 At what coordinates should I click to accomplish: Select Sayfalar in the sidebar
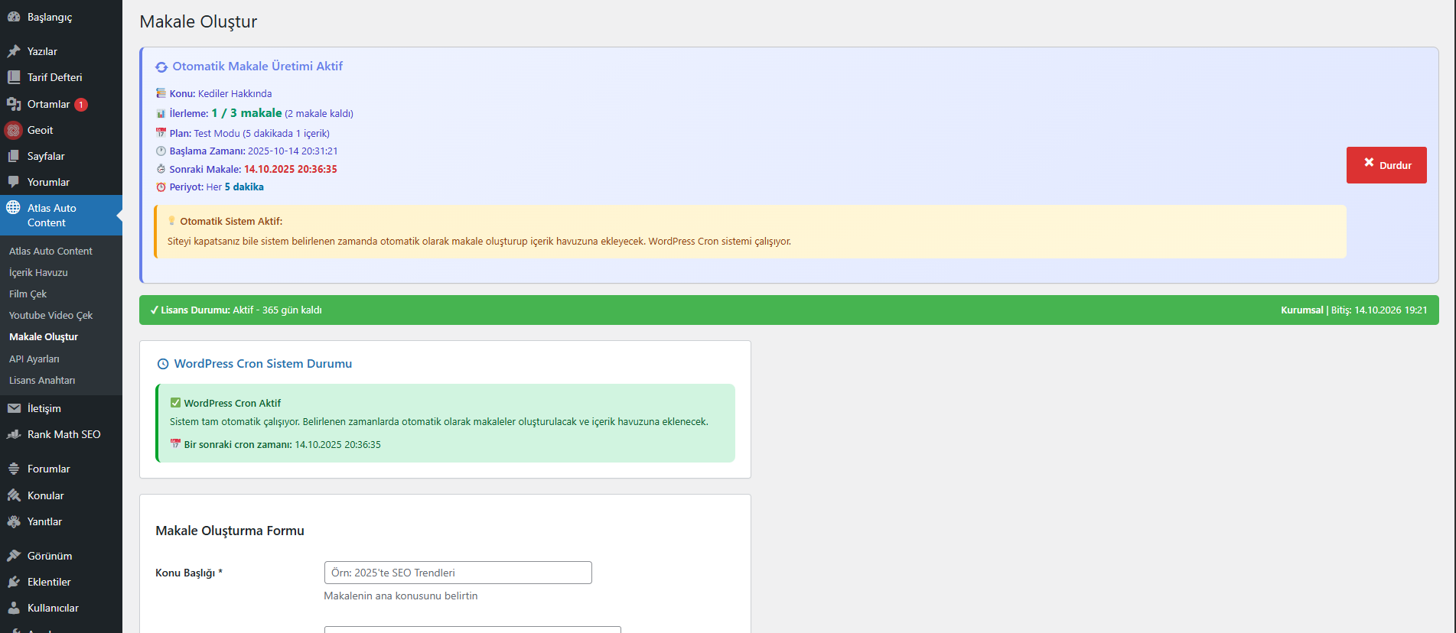click(46, 156)
